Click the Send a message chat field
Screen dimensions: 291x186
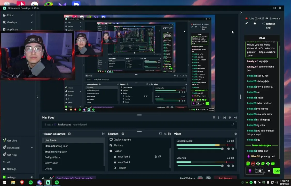click(x=255, y=171)
